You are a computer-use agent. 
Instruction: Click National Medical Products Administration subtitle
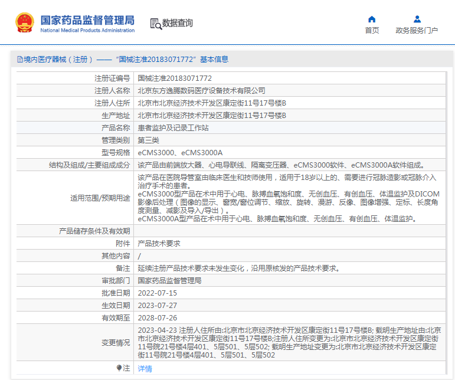87,30
